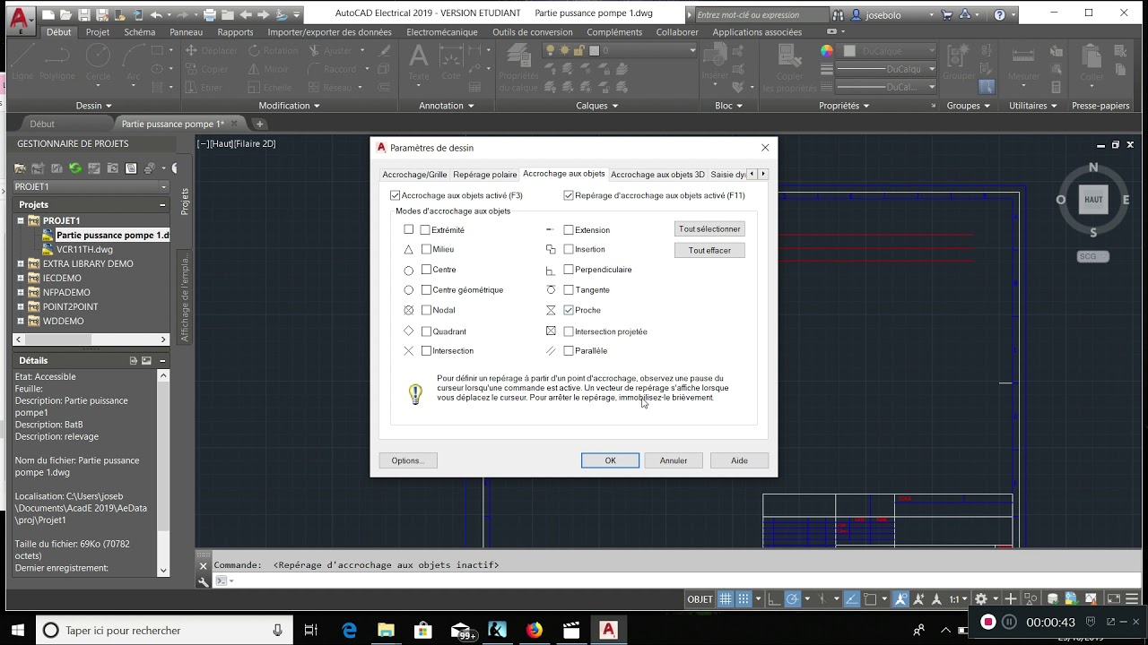Expand the EXTRA LIBRARY DEMO project node
Screen dimensions: 1148x645
pyautogui.click(x=21, y=263)
